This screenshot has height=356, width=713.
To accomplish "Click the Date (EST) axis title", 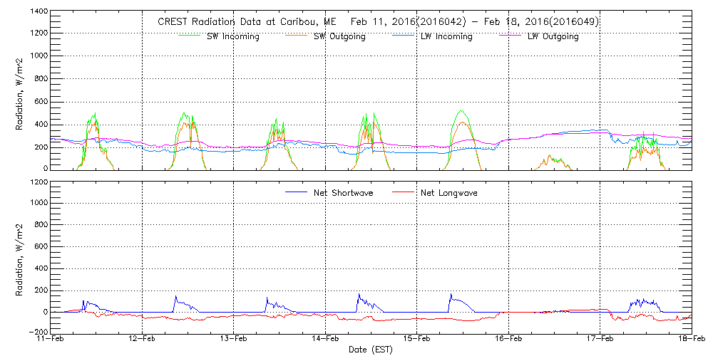I will tap(371, 350).
